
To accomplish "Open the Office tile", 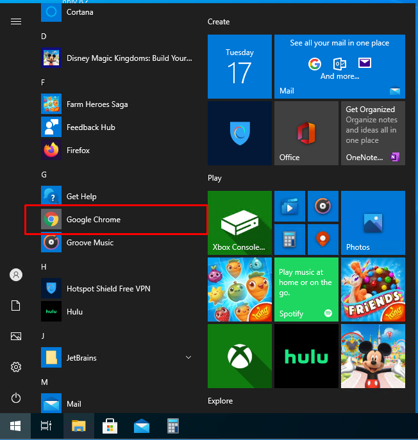I will pyautogui.click(x=306, y=133).
